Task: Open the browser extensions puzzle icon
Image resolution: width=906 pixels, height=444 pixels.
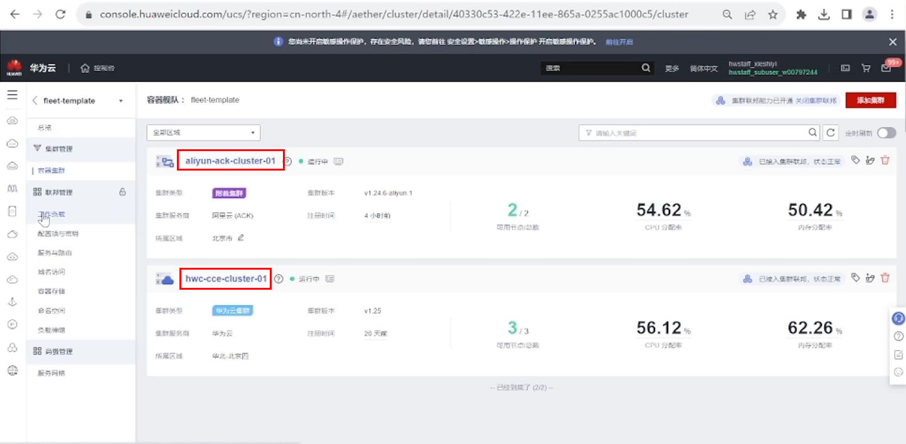Action: (x=801, y=14)
